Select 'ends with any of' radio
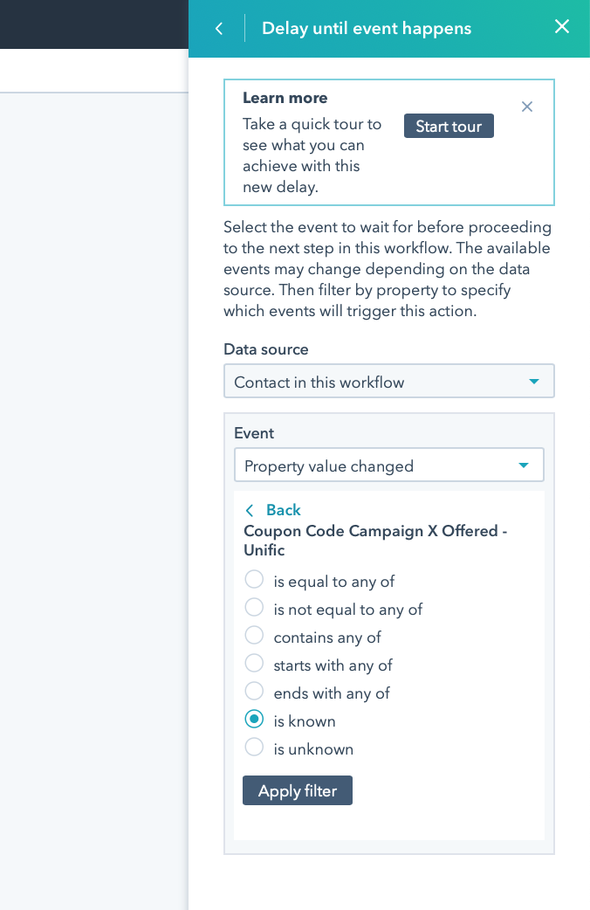590x910 pixels. 254,691
